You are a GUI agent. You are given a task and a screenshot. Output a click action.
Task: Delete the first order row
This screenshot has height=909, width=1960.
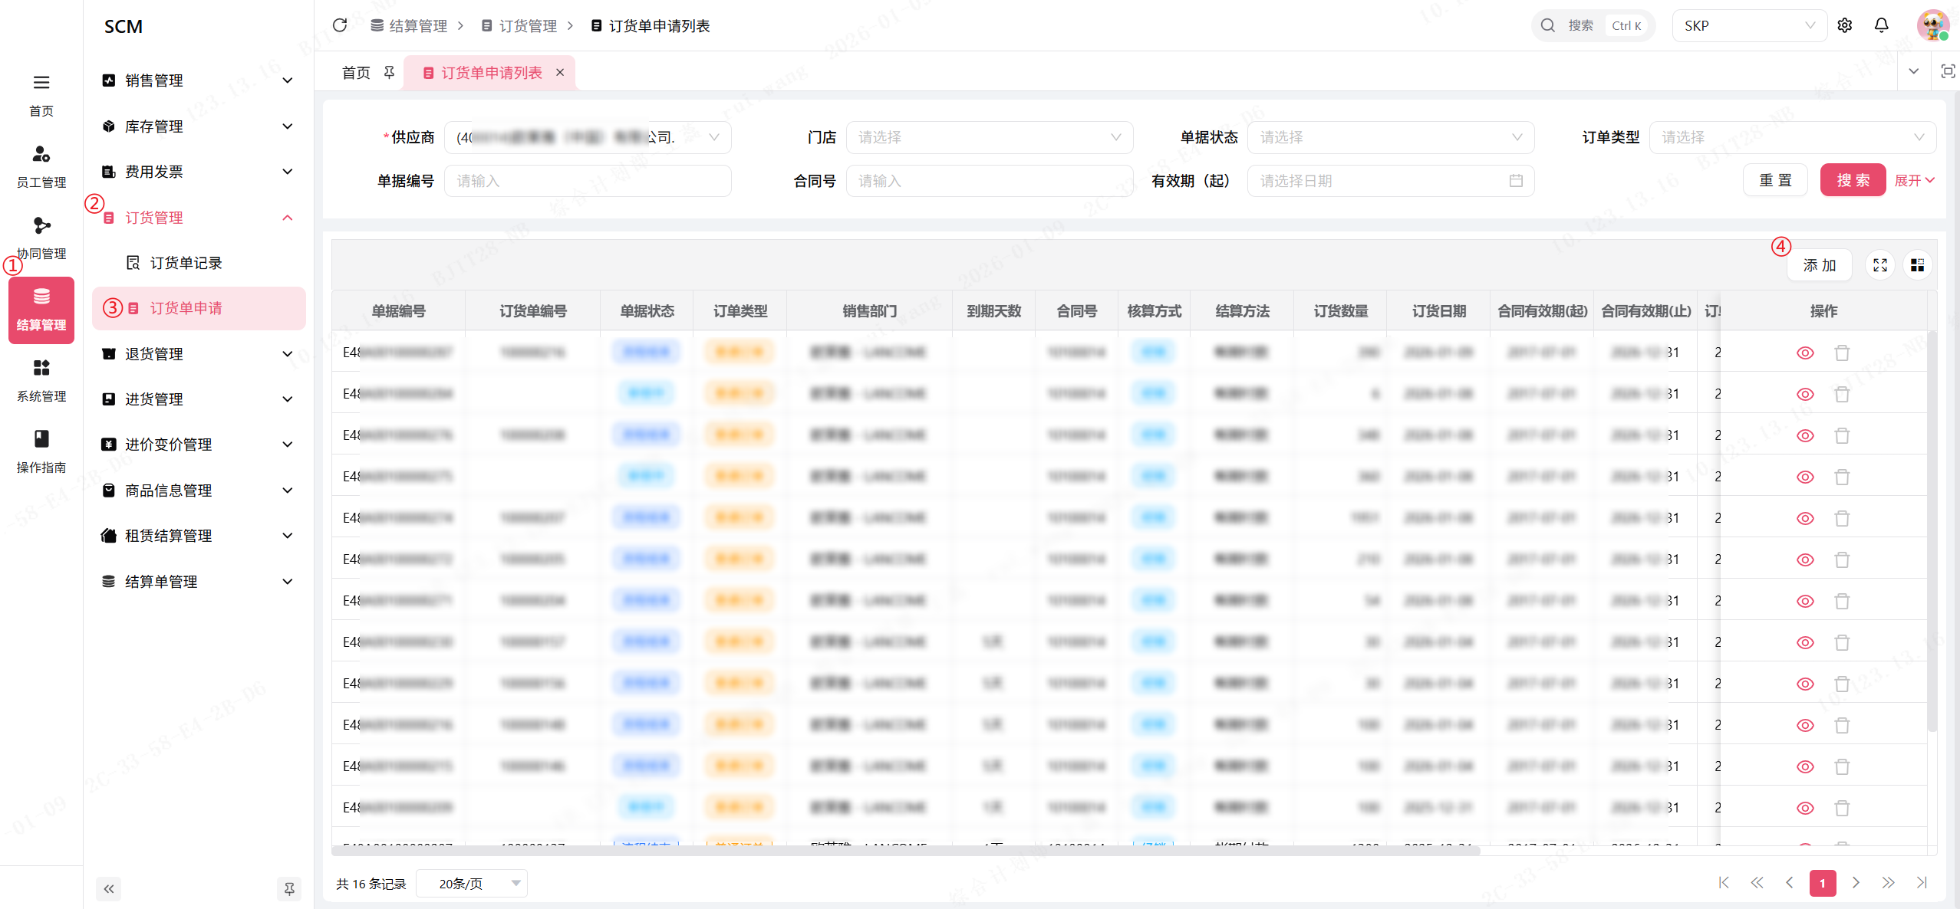point(1841,353)
